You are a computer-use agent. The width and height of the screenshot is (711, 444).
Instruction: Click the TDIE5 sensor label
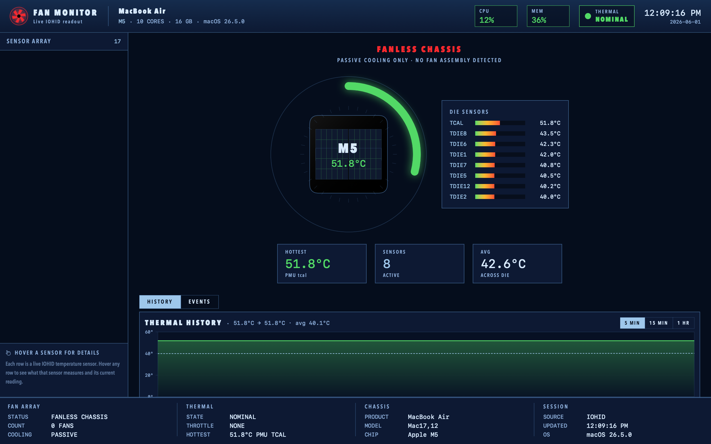(x=458, y=176)
